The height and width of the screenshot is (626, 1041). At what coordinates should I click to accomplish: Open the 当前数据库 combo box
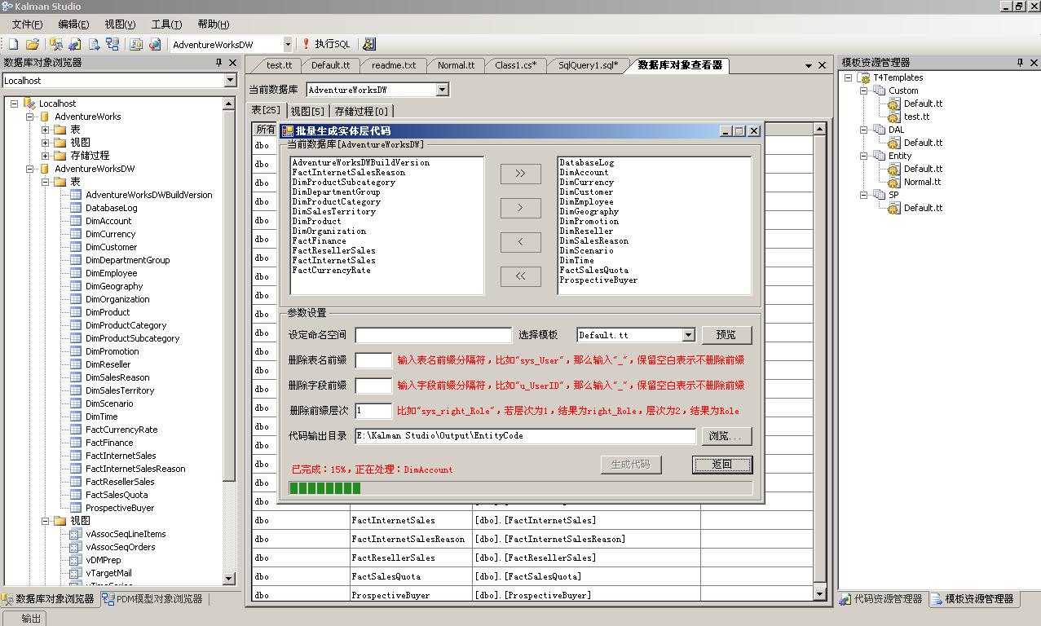click(x=443, y=90)
